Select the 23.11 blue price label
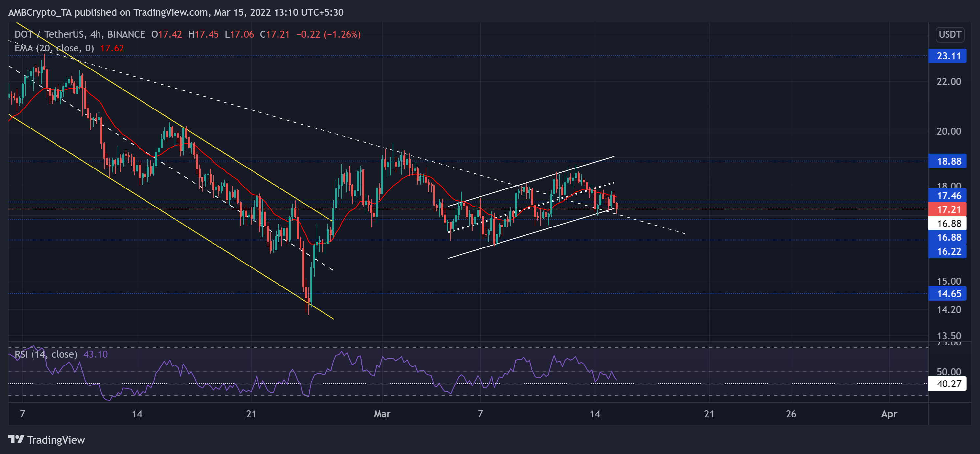The height and width of the screenshot is (454, 980). pyautogui.click(x=947, y=56)
